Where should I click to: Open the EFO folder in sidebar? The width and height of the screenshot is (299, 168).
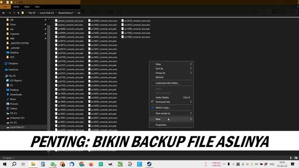(12, 57)
